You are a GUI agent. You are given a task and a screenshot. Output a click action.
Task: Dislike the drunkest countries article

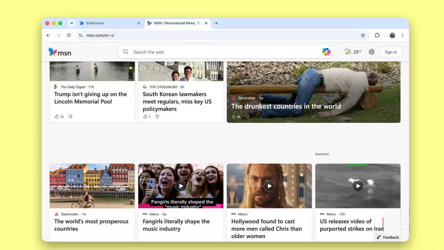point(247,117)
